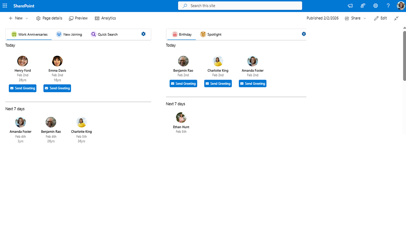This screenshot has width=406, height=228.
Task: Open the Spotlight tab
Action: (x=211, y=34)
